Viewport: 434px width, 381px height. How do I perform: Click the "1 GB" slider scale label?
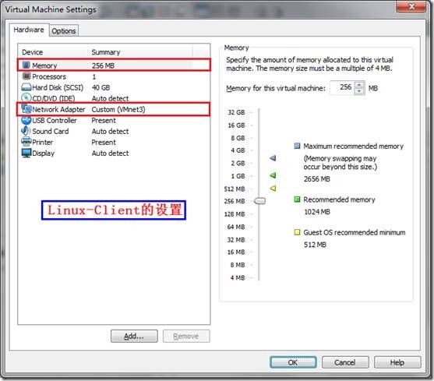(238, 176)
